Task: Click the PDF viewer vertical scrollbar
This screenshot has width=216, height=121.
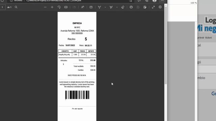Action: pyautogui.click(x=166, y=45)
